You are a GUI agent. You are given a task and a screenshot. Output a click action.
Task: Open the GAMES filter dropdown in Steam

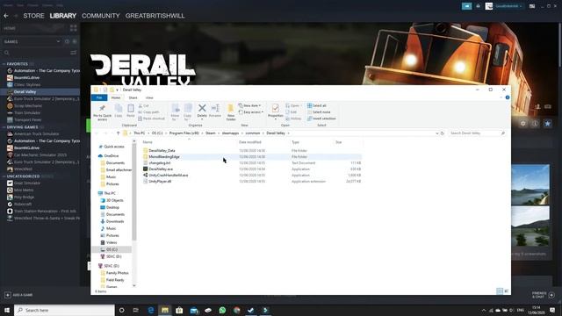(x=32, y=41)
